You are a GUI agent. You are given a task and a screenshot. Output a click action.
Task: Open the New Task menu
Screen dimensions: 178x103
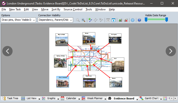(15, 10)
